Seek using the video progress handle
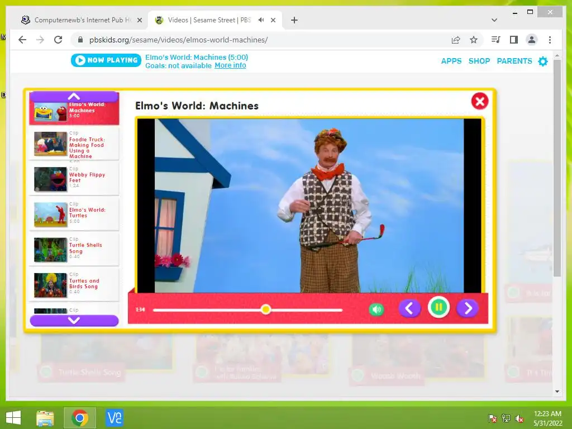Viewport: 572px width, 429px height. point(266,309)
